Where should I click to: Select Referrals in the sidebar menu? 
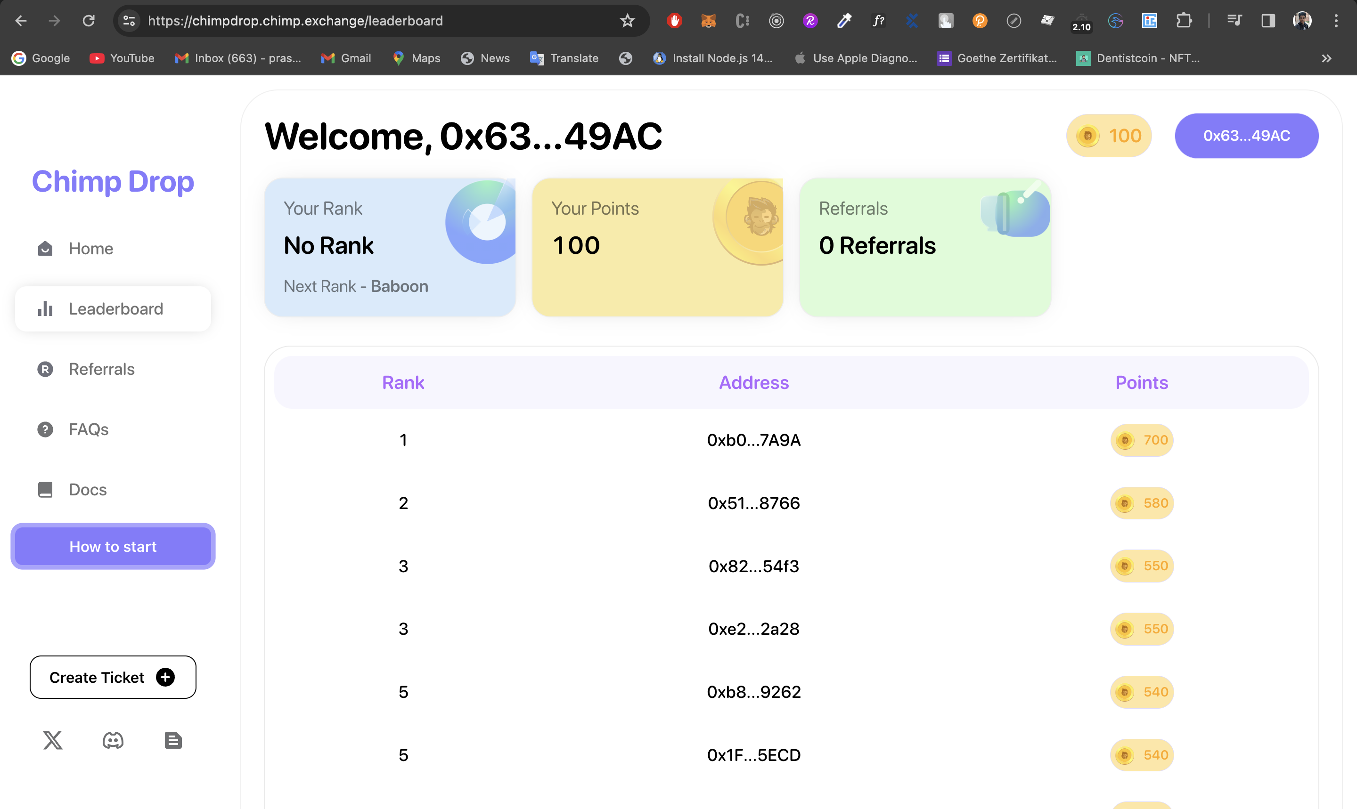point(101,369)
